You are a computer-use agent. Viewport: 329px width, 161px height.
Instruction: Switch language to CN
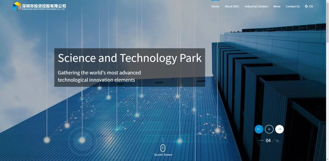tap(311, 6)
